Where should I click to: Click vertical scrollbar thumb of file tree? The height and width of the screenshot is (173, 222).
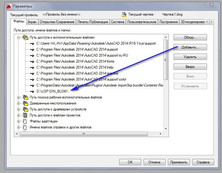pyautogui.click(x=166, y=60)
